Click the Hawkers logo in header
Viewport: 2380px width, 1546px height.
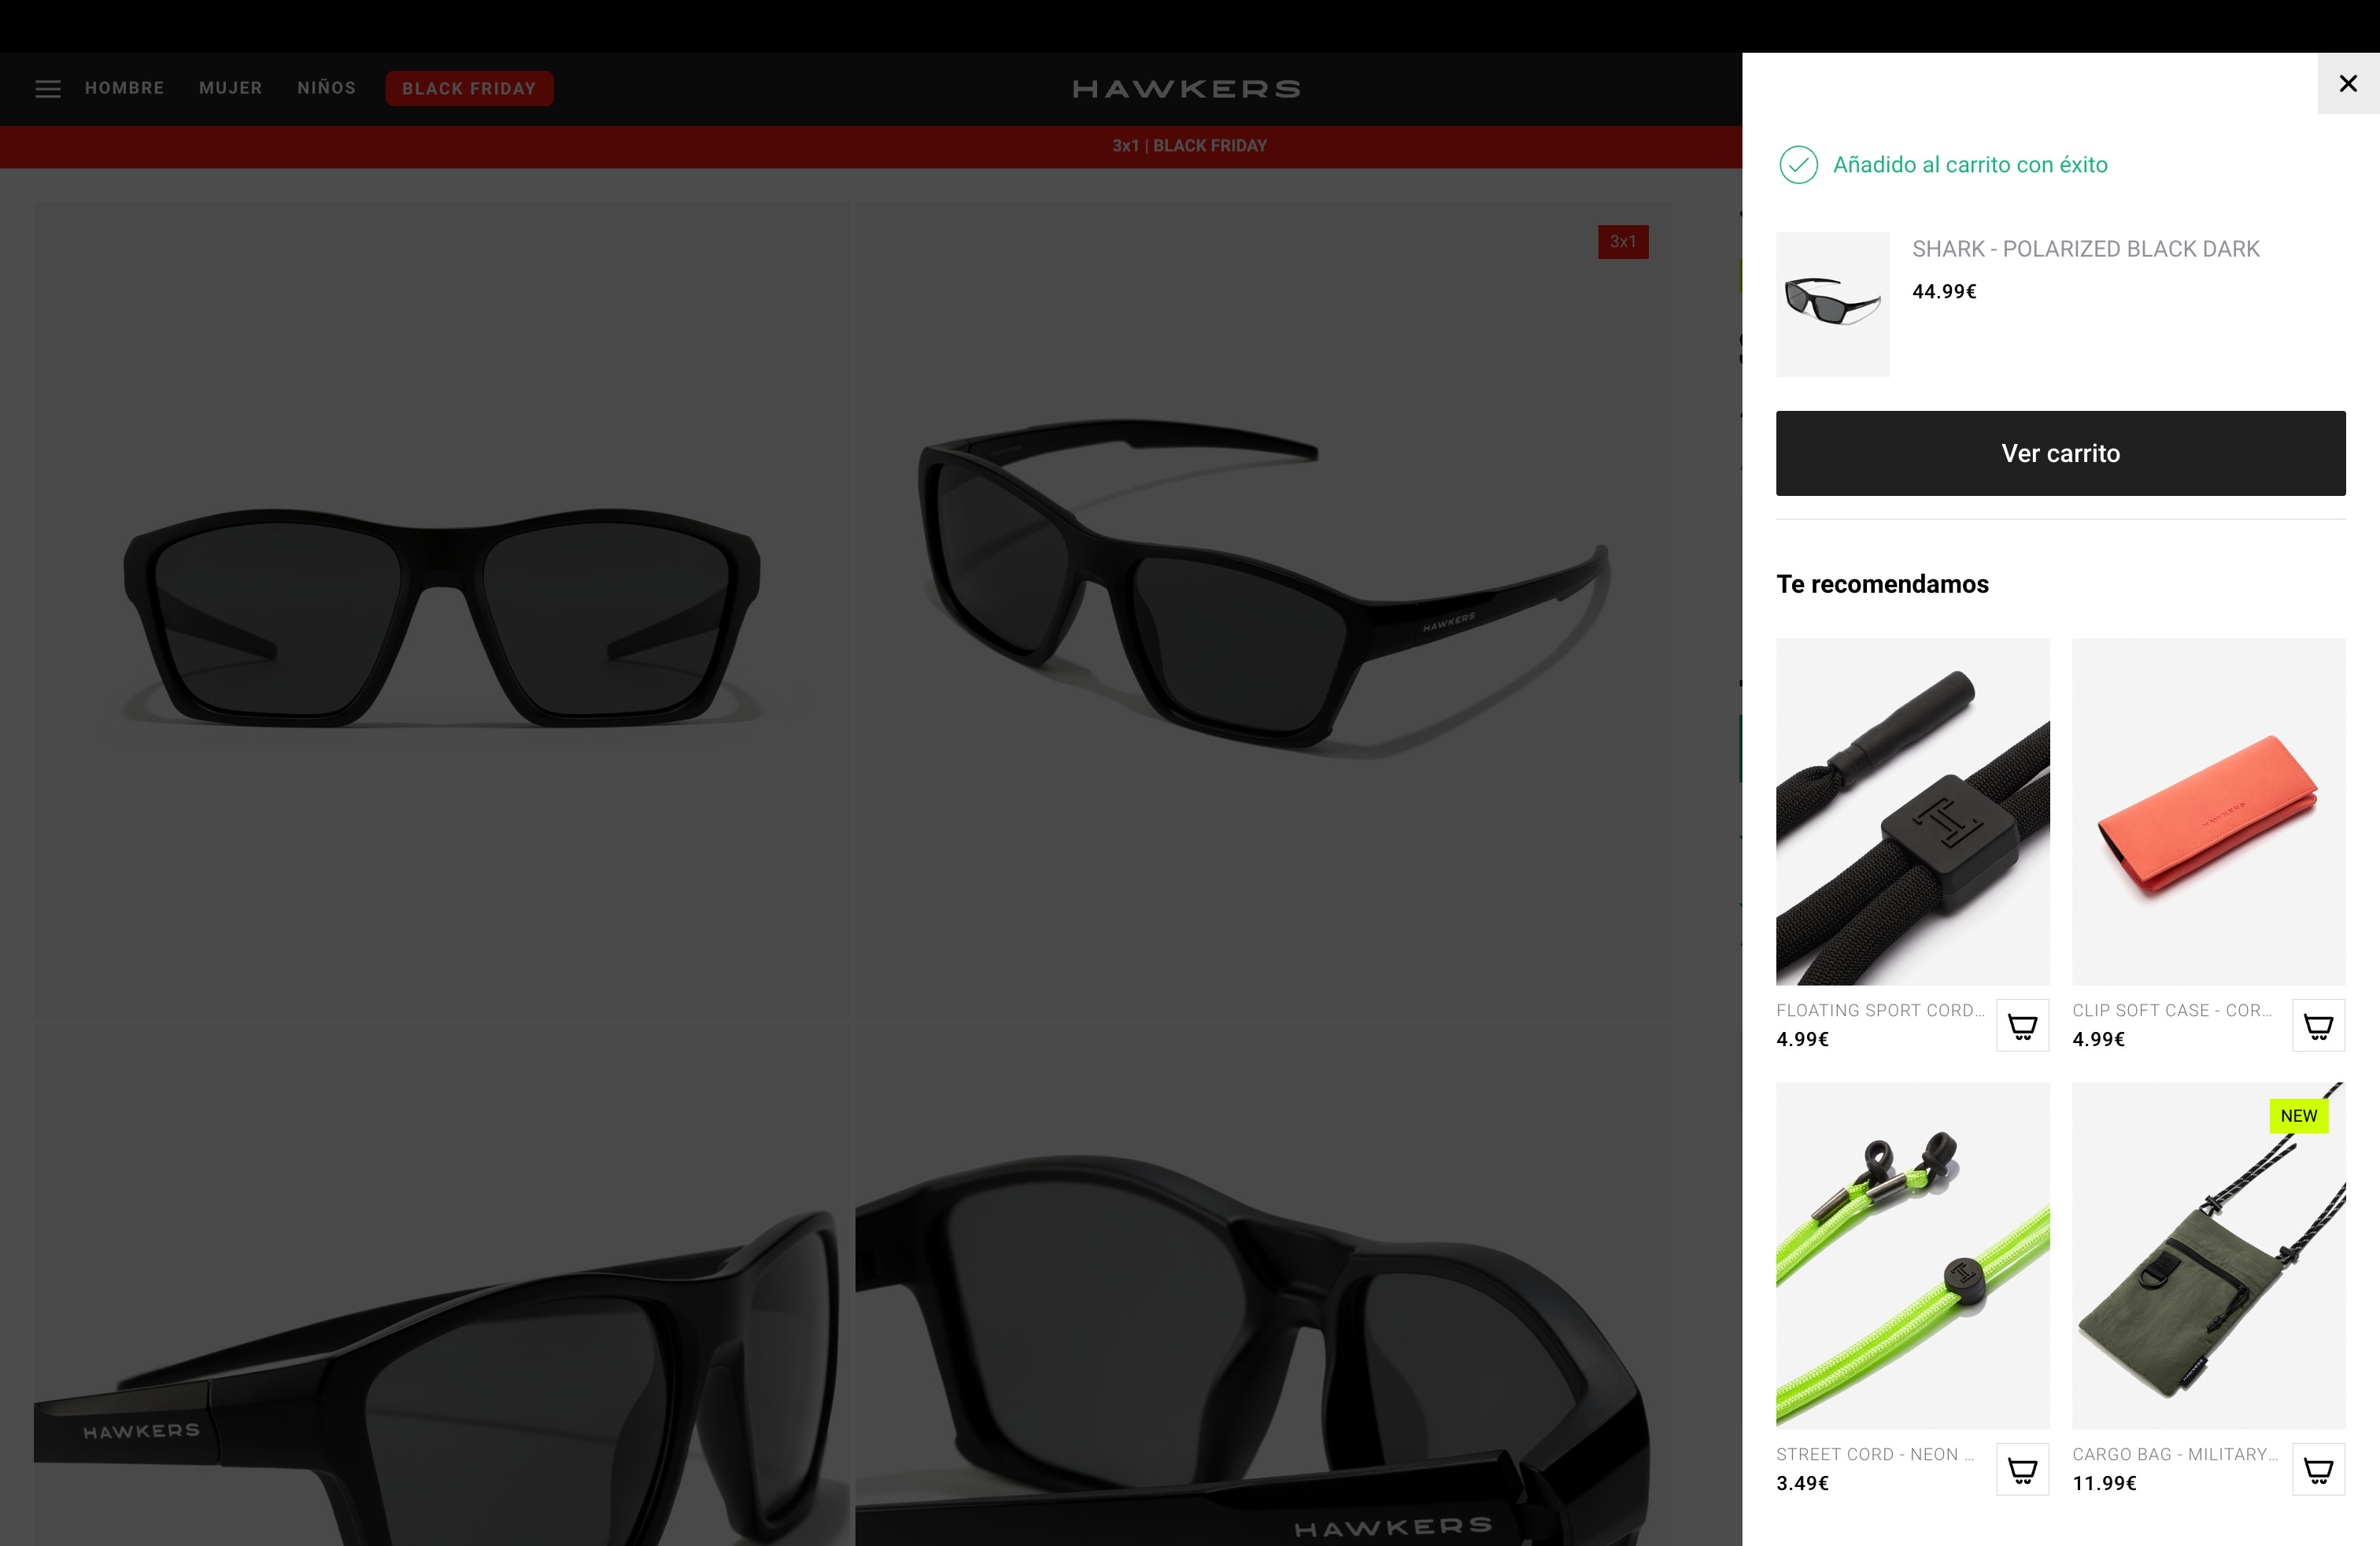[x=1187, y=89]
